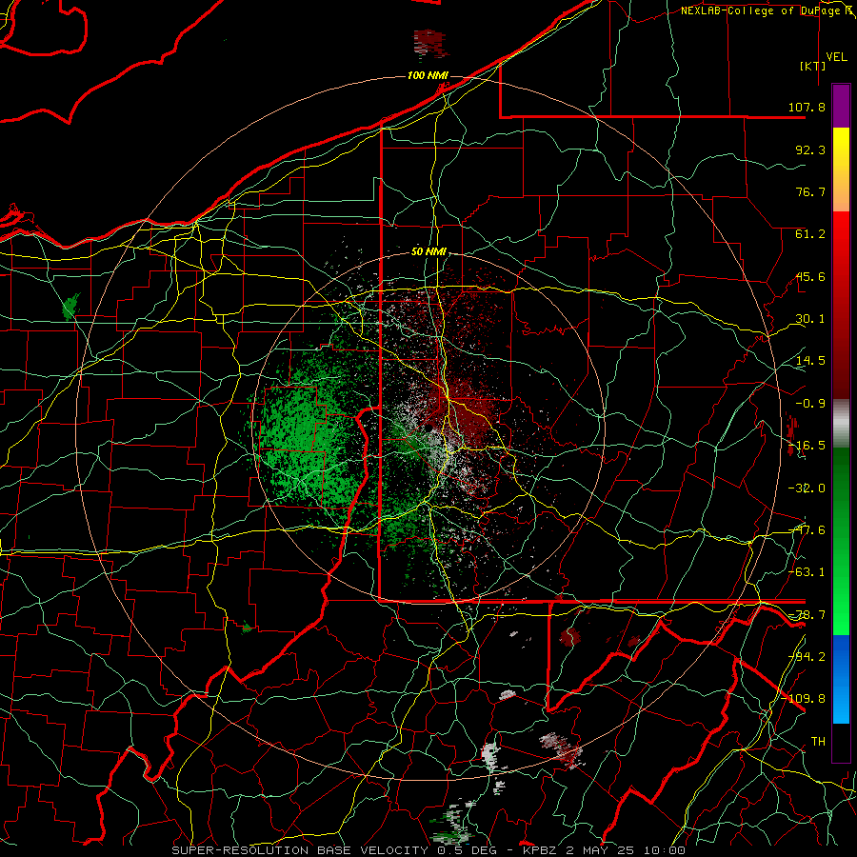This screenshot has width=857, height=857.
Task: Click the green inbound segment of color scale
Action: coord(841,541)
